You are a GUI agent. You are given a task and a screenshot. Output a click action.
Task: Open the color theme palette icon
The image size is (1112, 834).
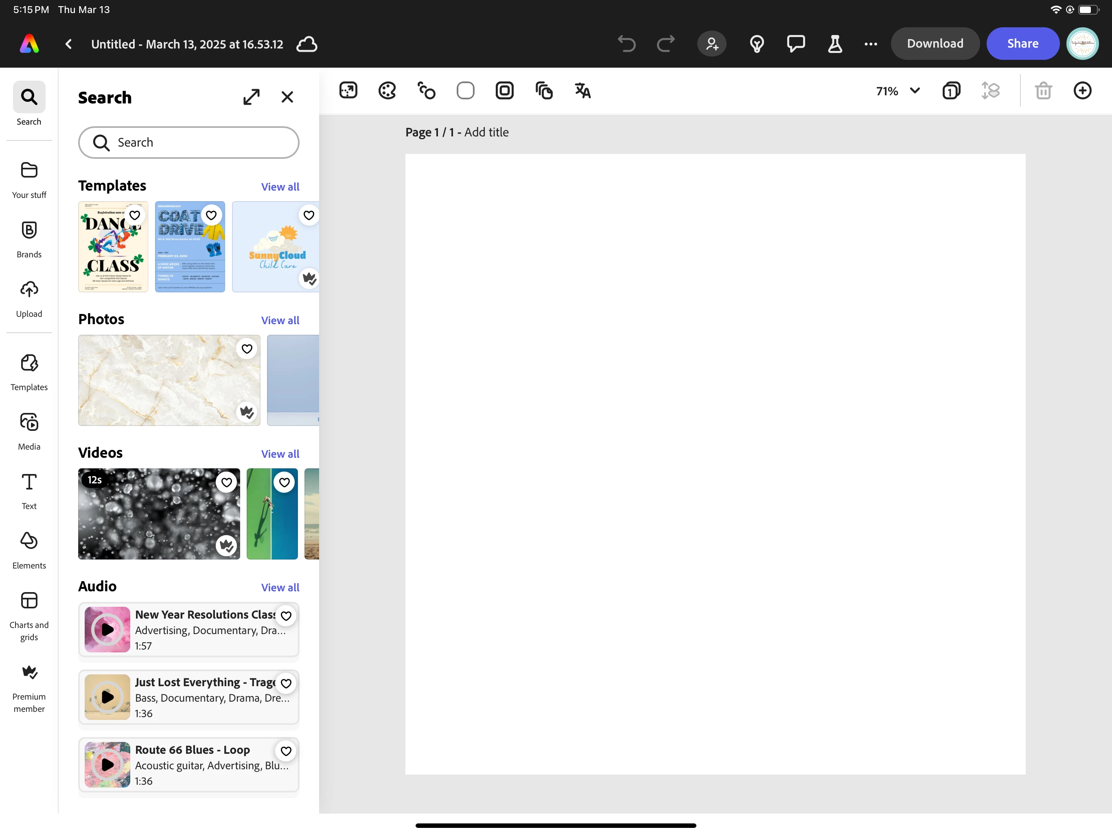(x=387, y=91)
